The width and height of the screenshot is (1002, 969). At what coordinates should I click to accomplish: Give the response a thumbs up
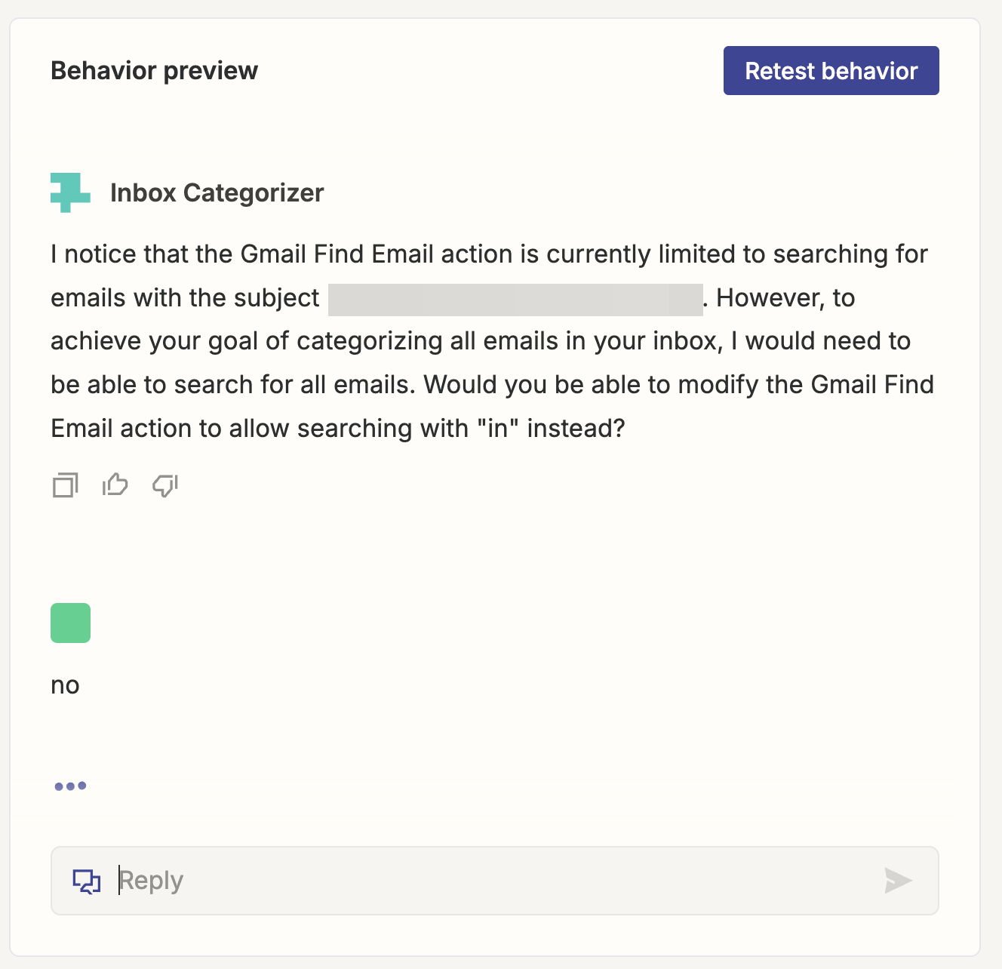[115, 484]
